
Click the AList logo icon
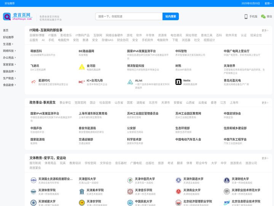point(130,82)
